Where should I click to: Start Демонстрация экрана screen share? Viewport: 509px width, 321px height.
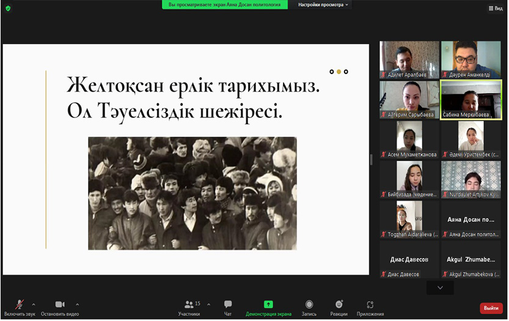click(x=268, y=308)
